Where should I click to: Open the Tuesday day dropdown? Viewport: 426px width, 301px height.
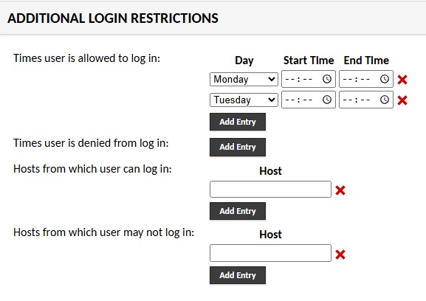coord(244,100)
